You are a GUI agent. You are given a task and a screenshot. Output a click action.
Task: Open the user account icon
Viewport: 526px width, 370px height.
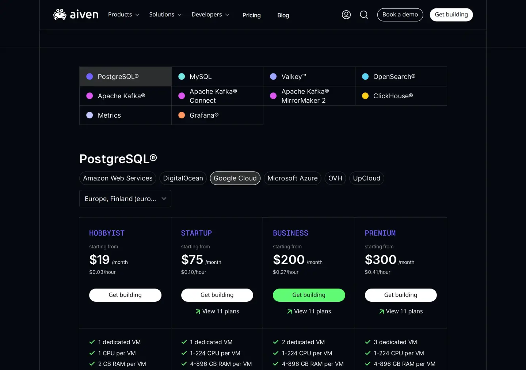coord(346,15)
